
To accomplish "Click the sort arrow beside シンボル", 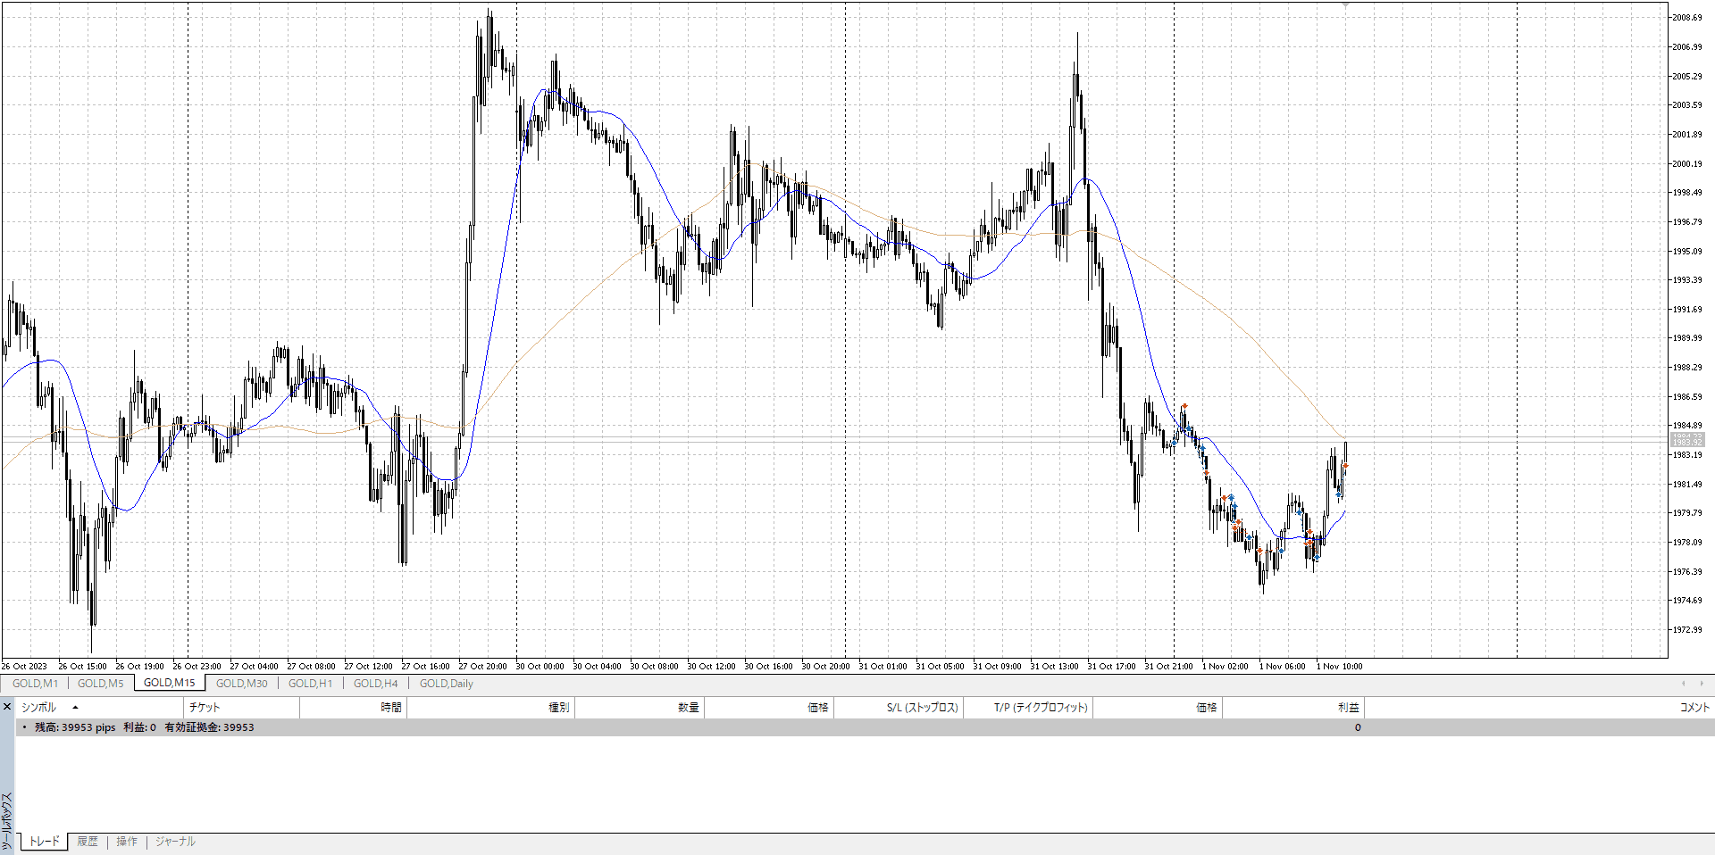I will [x=75, y=708].
